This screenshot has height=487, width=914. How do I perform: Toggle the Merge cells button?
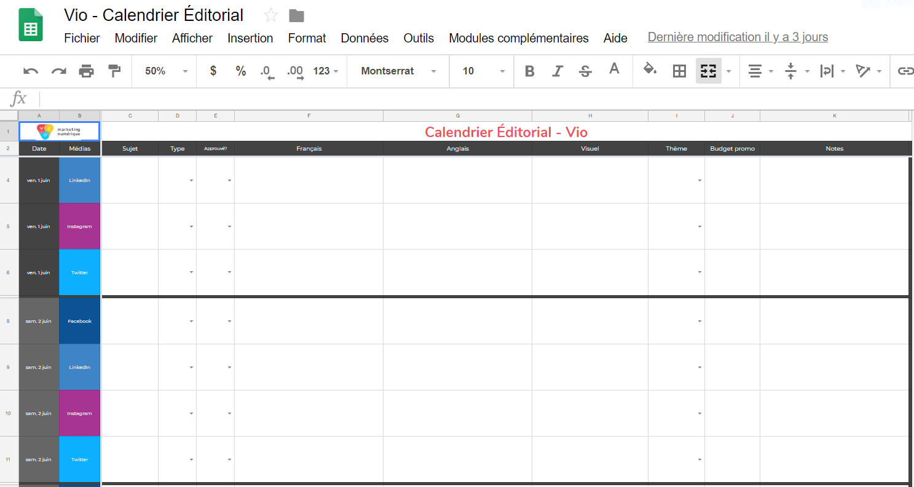click(709, 71)
